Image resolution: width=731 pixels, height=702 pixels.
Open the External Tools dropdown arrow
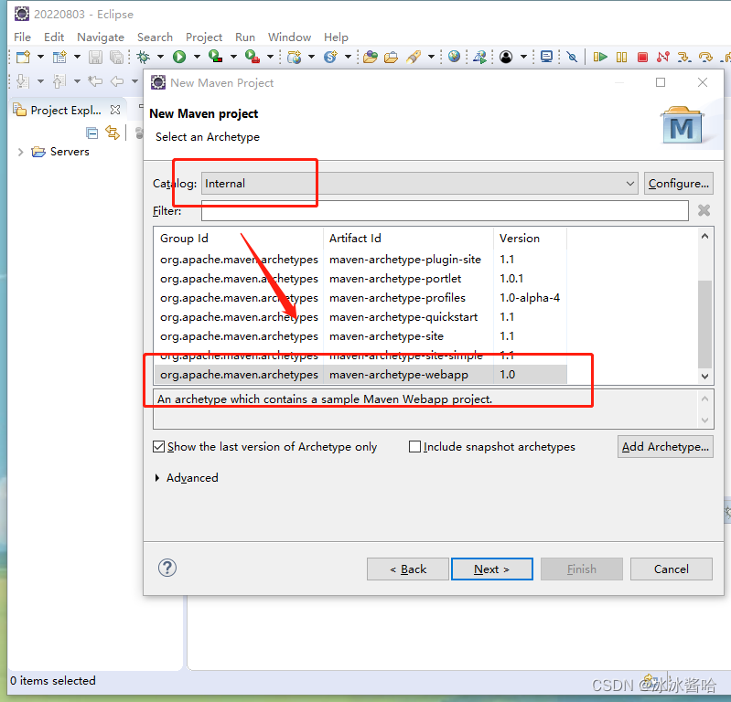coord(270,57)
